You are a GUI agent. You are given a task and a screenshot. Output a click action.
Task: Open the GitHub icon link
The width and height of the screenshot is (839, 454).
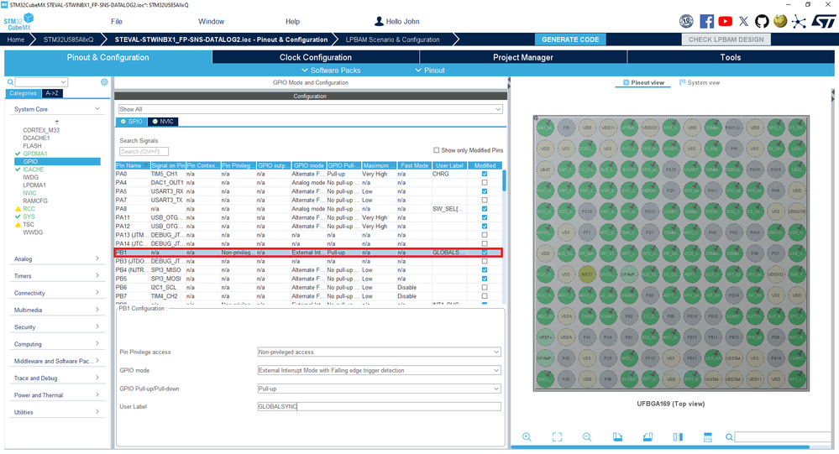click(762, 21)
